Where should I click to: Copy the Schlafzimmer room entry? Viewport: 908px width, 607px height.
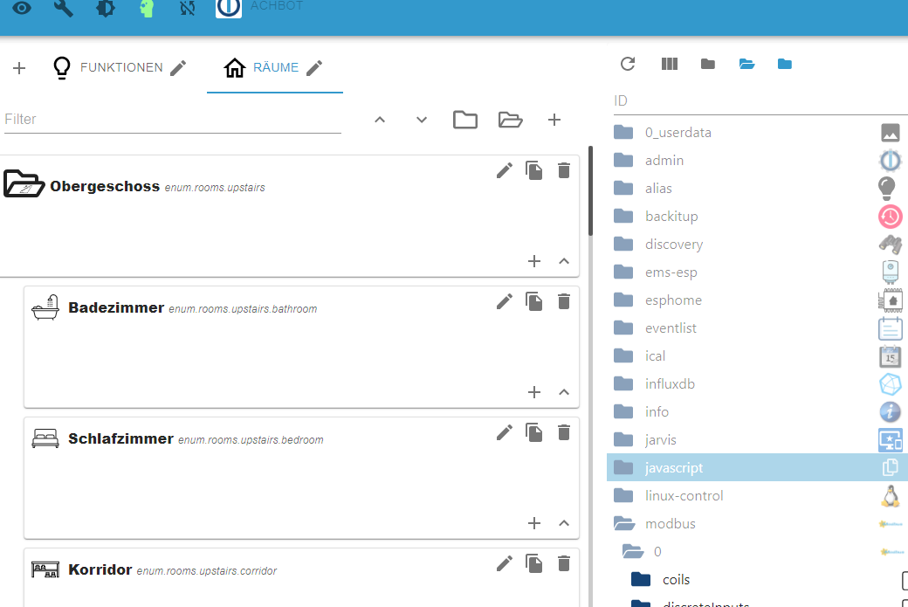tap(534, 432)
